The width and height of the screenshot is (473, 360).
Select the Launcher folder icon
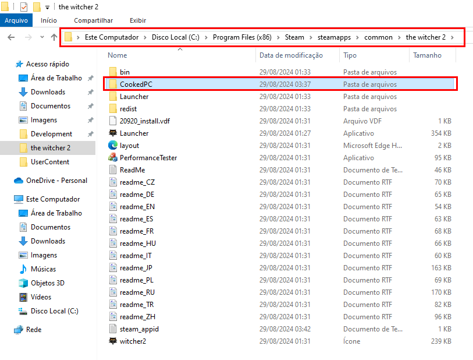[113, 96]
